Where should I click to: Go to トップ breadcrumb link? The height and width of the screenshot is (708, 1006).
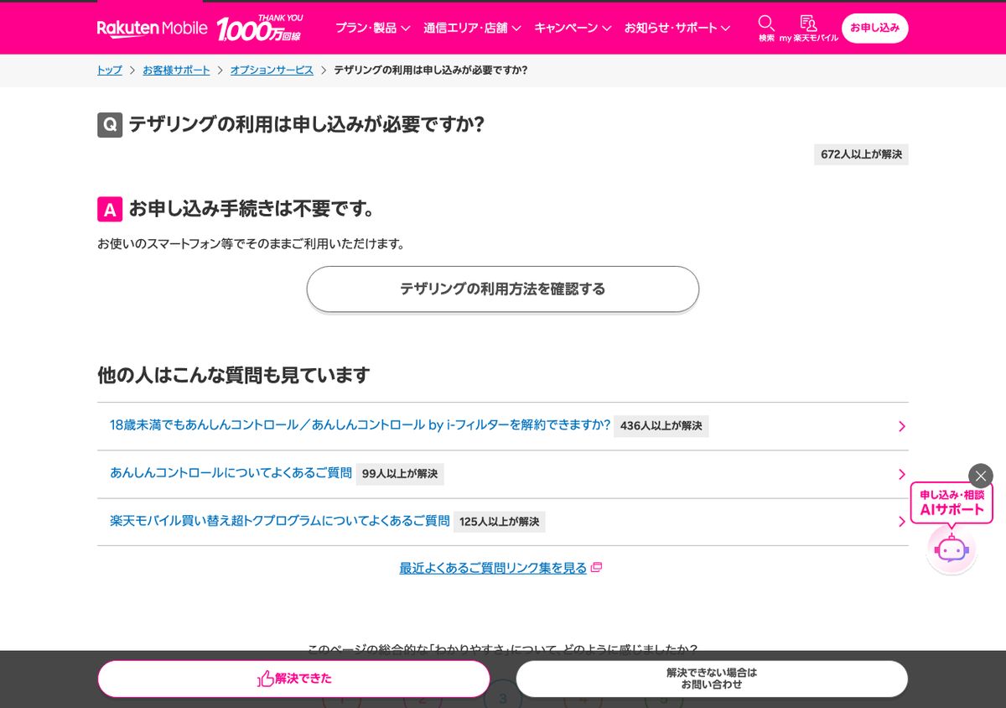click(109, 70)
